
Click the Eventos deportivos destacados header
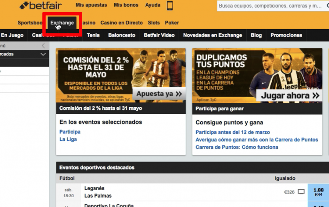click(97, 168)
